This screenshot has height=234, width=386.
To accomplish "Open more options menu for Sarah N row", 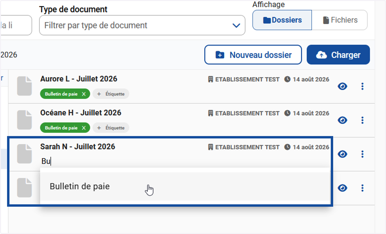I will (363, 154).
